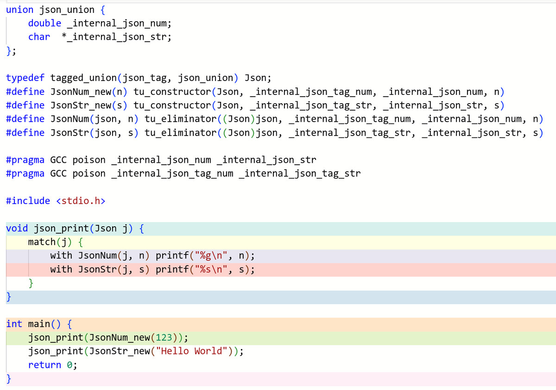Click the json_print JsonStr_new "Hello World" line

[136, 351]
